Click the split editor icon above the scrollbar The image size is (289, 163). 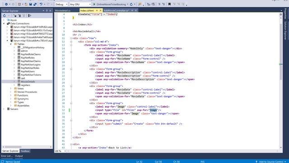[x=281, y=14]
